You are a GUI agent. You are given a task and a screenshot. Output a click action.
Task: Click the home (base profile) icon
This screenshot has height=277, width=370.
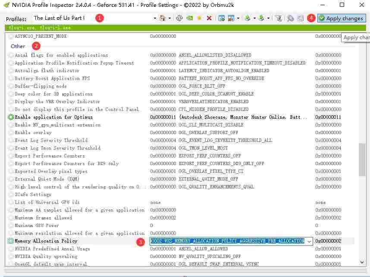click(x=162, y=18)
